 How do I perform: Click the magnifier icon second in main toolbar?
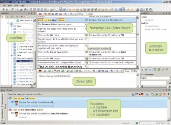pyautogui.click(x=7, y=9)
